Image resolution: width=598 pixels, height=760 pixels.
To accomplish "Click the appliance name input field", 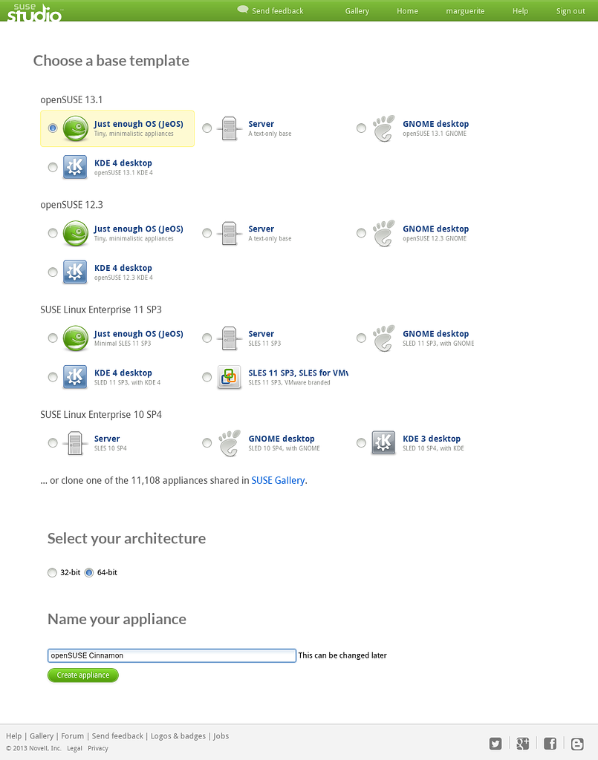I will [171, 655].
